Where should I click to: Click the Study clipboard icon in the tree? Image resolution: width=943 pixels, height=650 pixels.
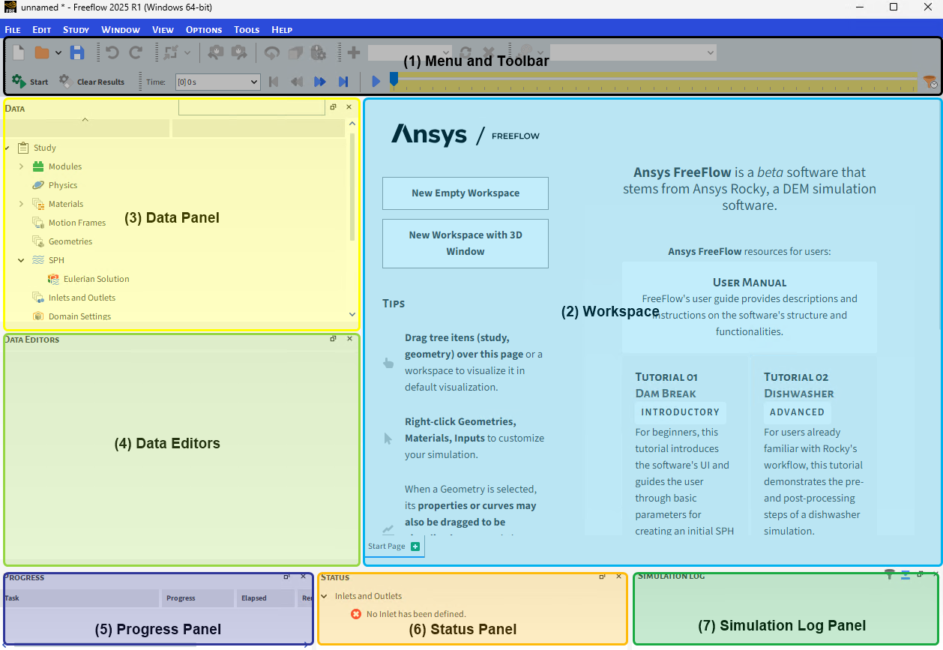pyautogui.click(x=23, y=148)
